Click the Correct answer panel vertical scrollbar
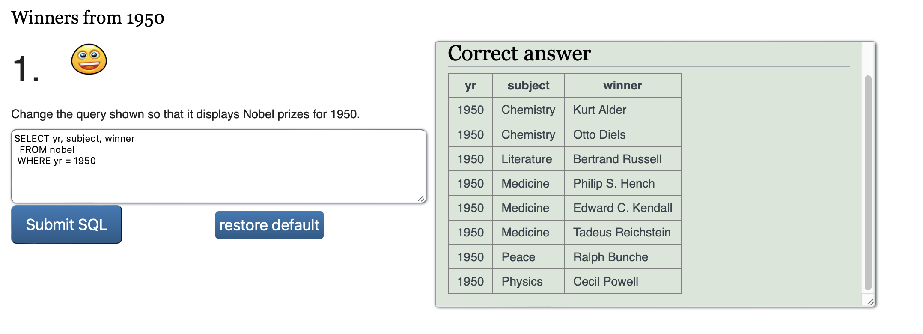The height and width of the screenshot is (334, 923). [868, 183]
